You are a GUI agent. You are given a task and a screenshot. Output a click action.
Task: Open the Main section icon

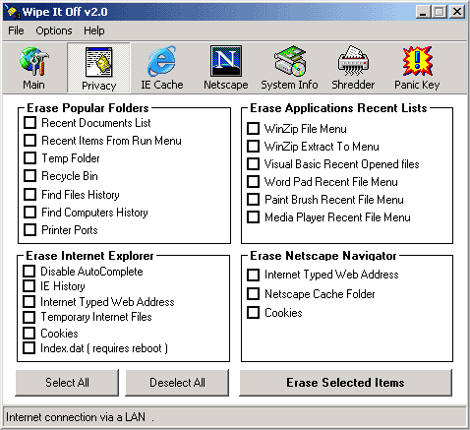point(34,68)
